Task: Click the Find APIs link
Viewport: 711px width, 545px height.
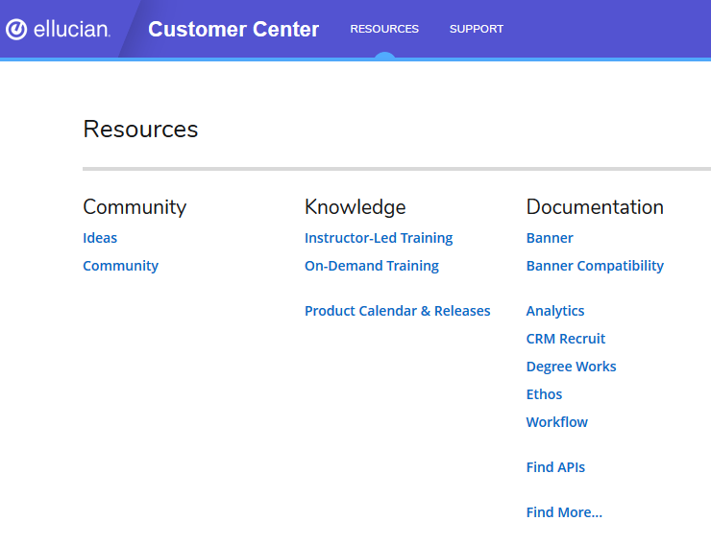Action: [x=555, y=467]
